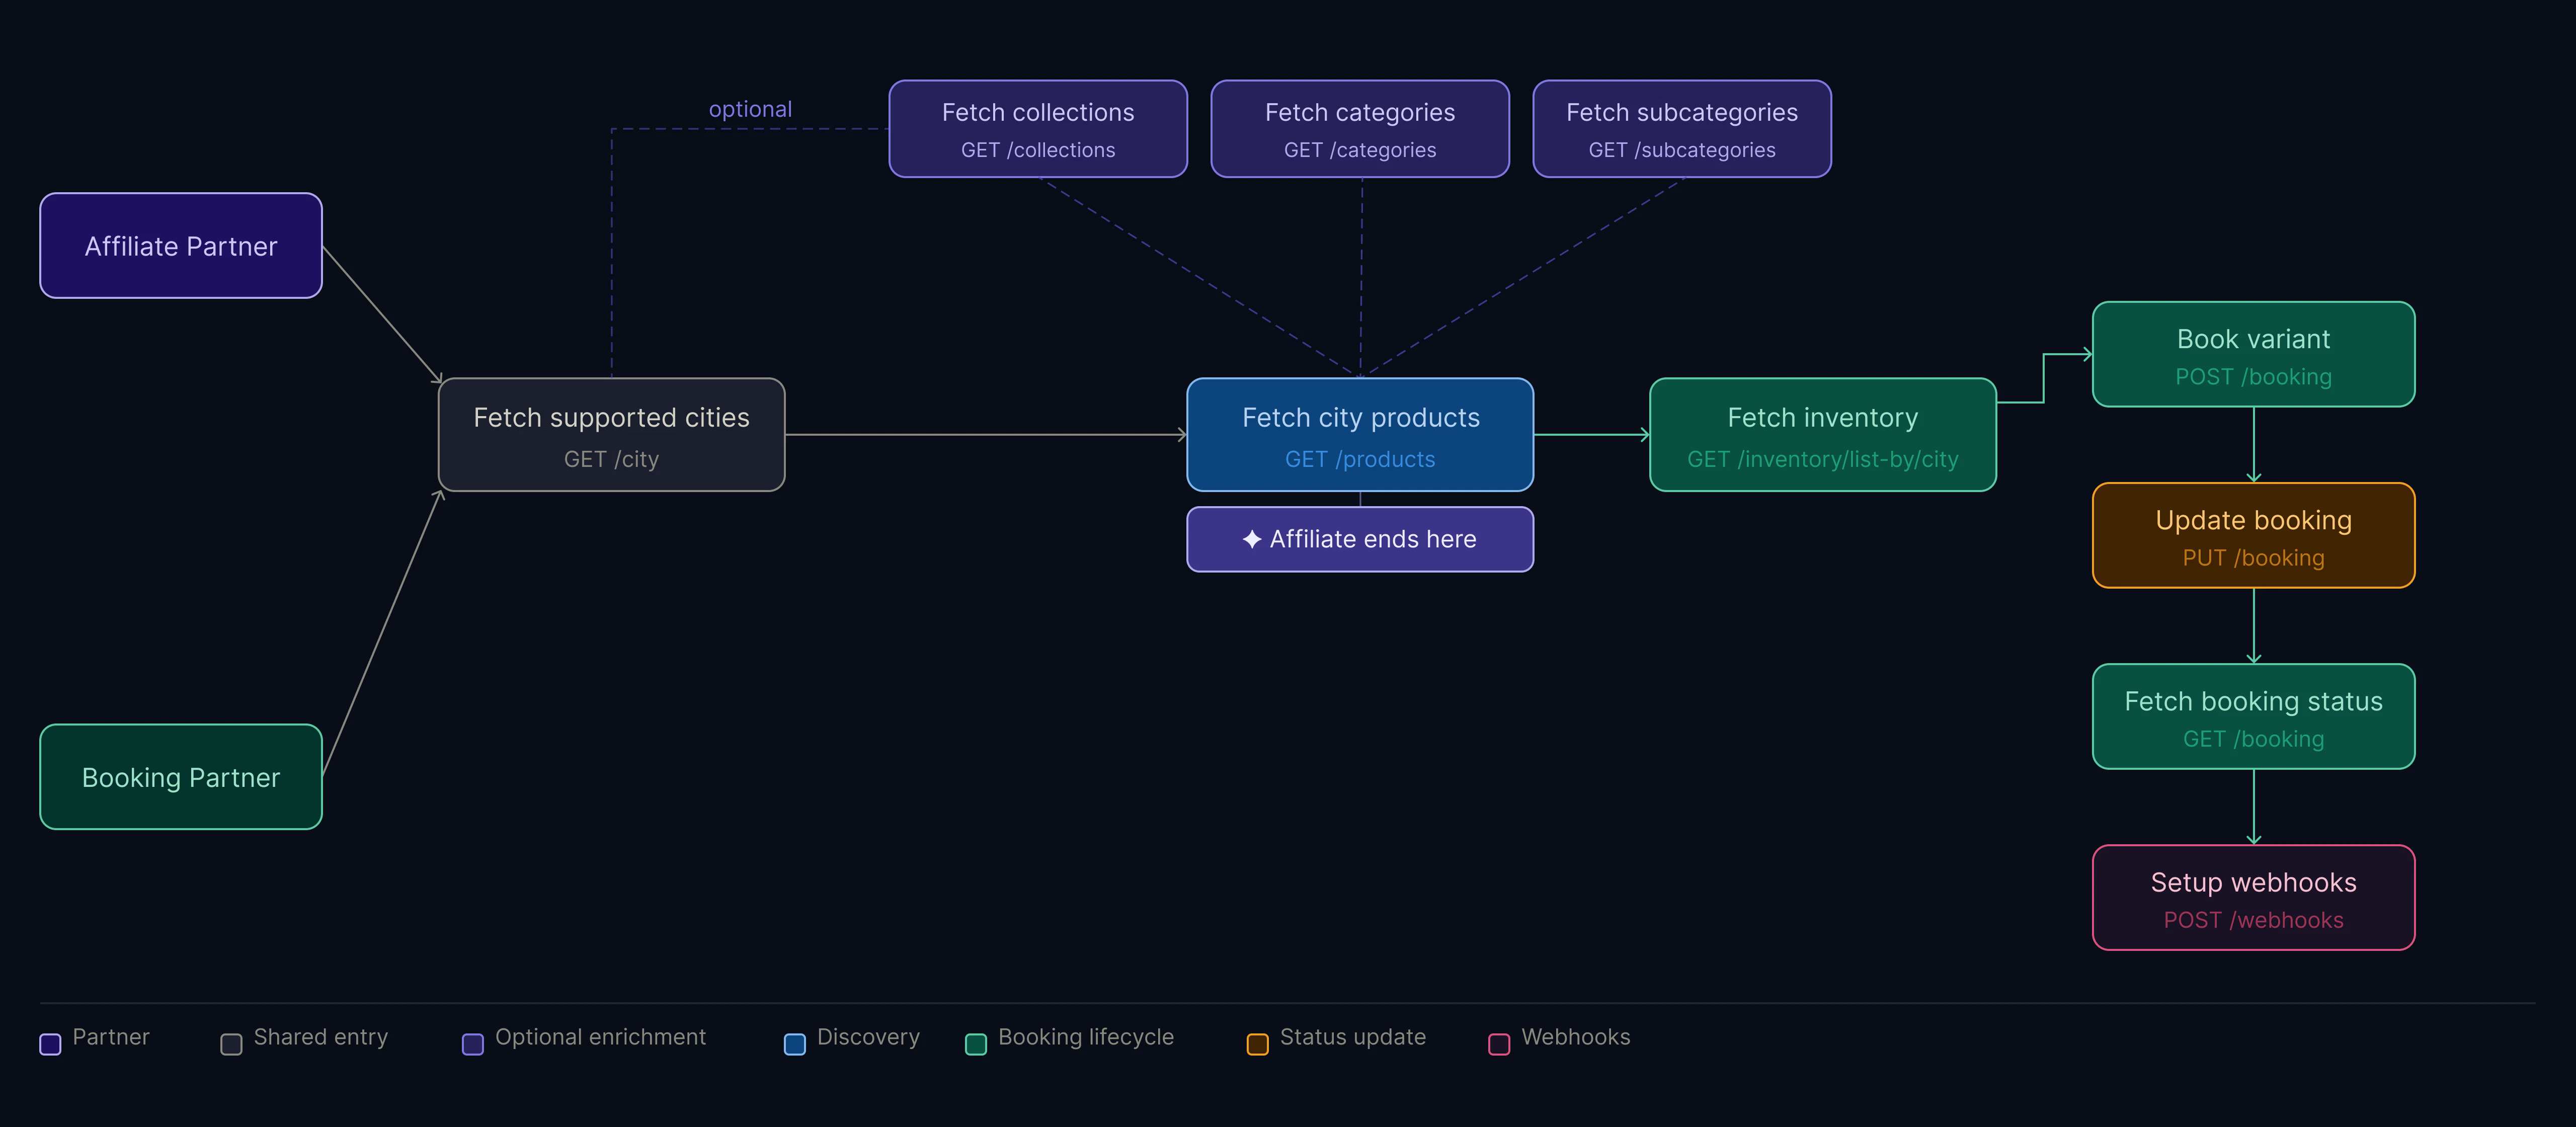Click the purple Partner legend swatch

tap(50, 1044)
